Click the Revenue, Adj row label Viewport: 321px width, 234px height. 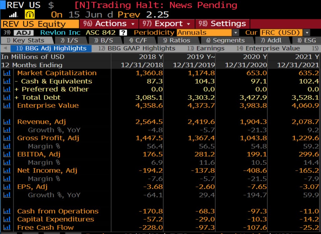42,122
